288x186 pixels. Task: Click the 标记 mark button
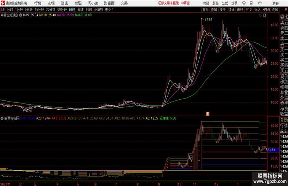257,10
